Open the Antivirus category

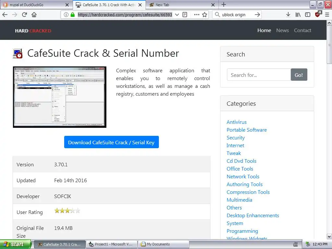(236, 122)
